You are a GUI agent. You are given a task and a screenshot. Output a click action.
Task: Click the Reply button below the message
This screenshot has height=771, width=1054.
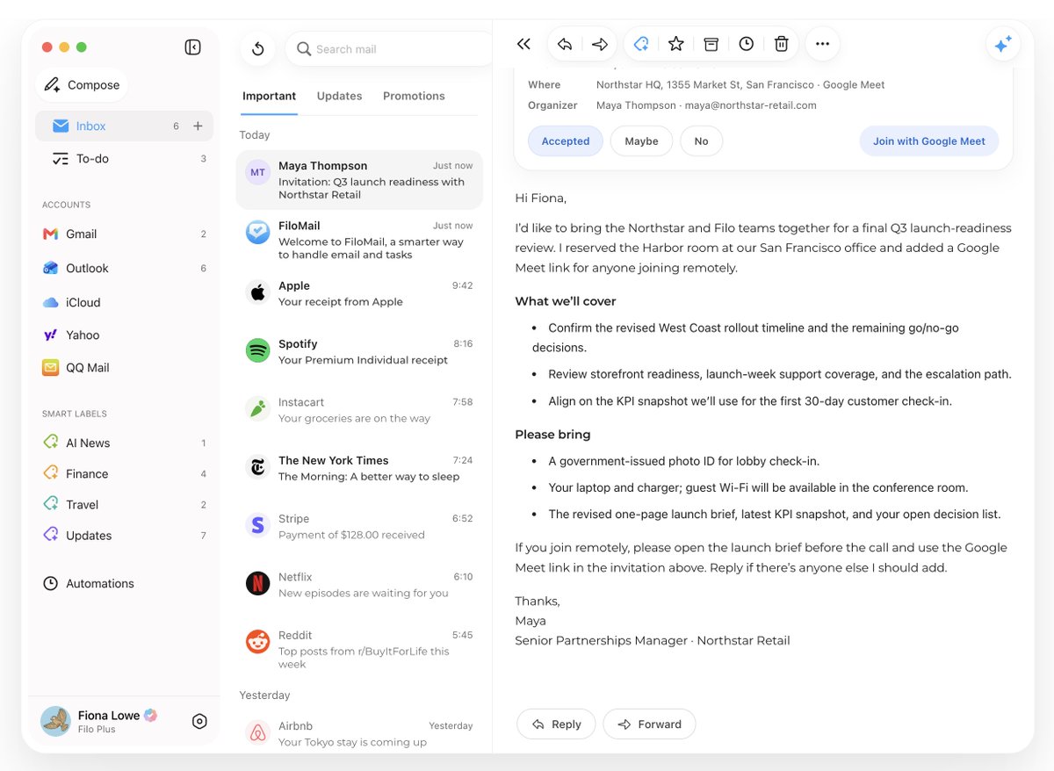click(556, 724)
